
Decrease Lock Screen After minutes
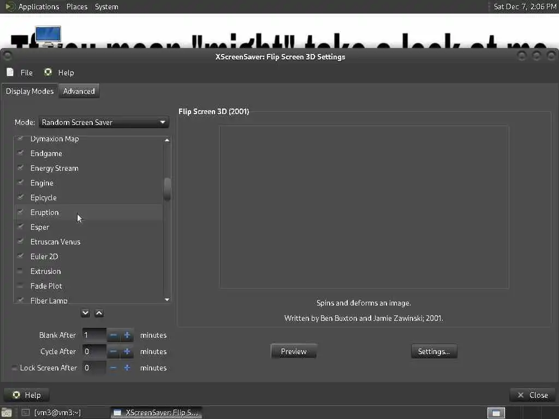point(114,368)
